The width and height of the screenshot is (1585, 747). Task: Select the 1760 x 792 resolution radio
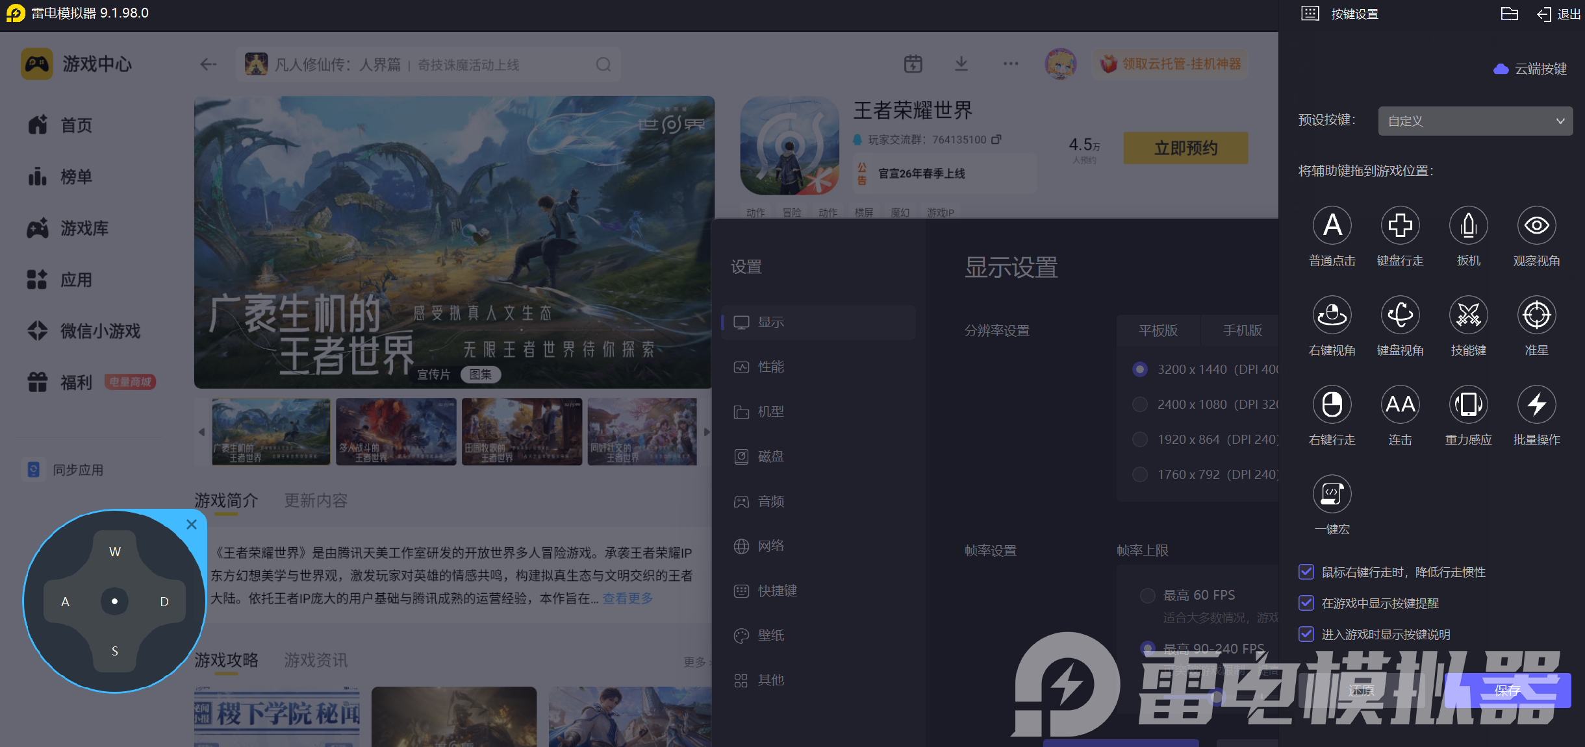1139,474
